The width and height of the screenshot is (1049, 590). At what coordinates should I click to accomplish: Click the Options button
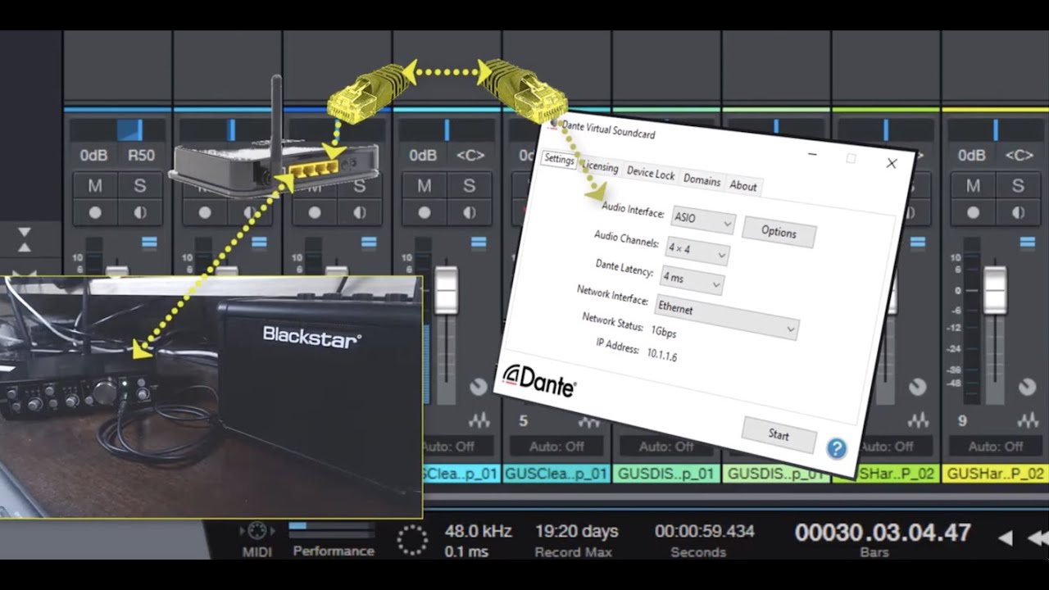pyautogui.click(x=779, y=232)
